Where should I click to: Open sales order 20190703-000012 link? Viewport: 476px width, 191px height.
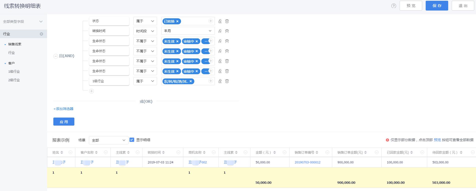(x=307, y=162)
